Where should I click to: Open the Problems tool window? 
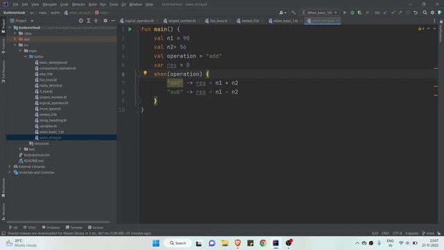pos(51,227)
